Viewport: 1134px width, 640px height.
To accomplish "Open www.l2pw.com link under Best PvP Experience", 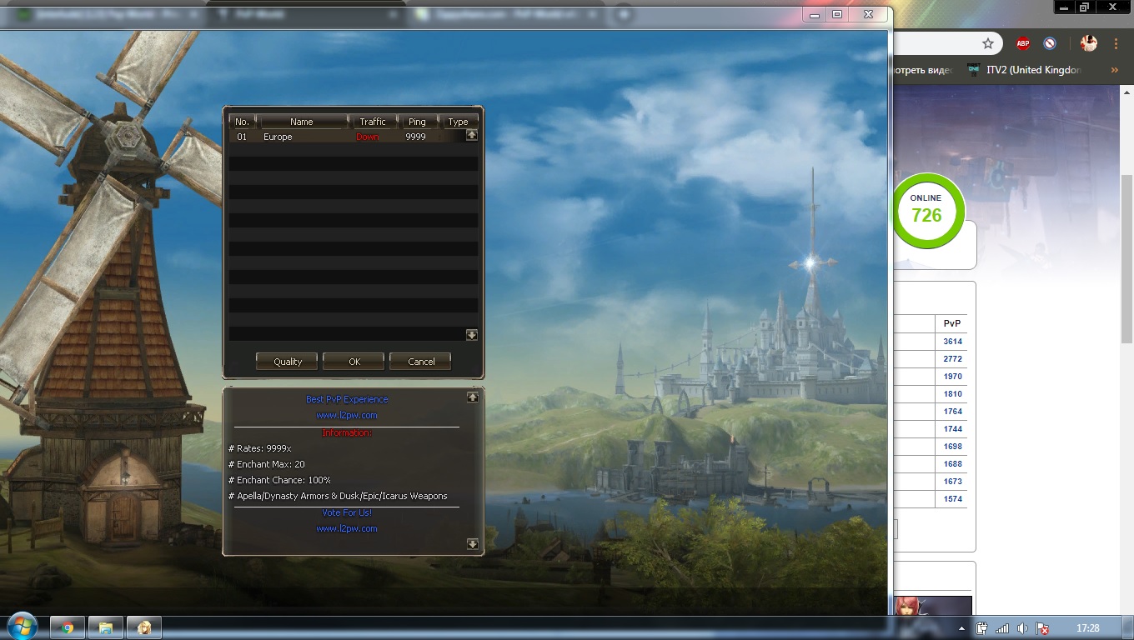I will pyautogui.click(x=347, y=415).
